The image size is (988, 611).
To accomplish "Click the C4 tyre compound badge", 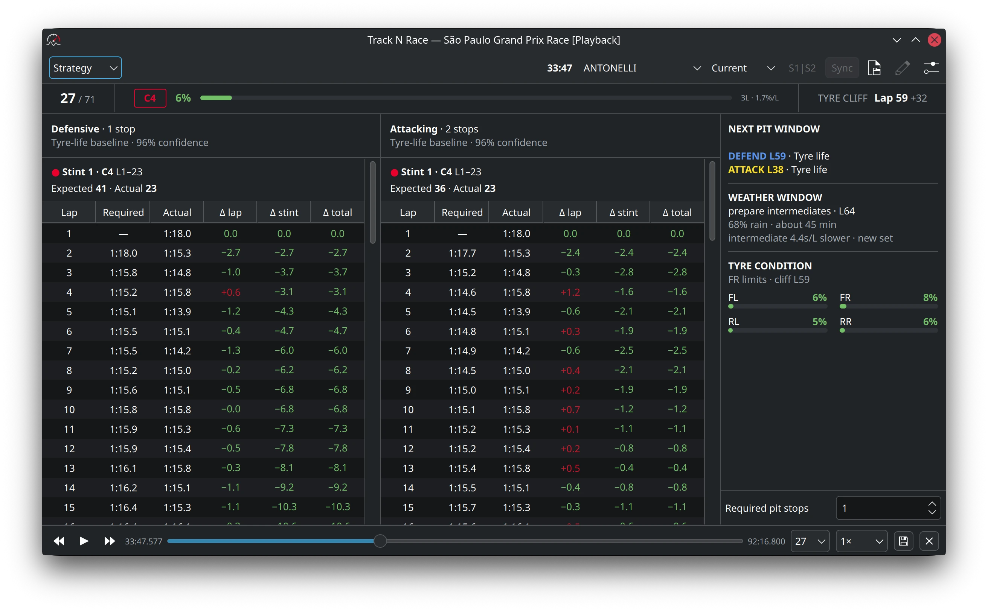I will [150, 98].
